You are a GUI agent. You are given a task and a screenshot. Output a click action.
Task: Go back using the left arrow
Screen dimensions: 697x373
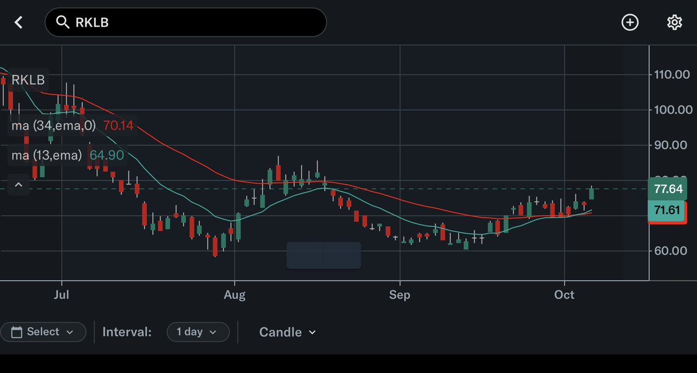pos(18,22)
